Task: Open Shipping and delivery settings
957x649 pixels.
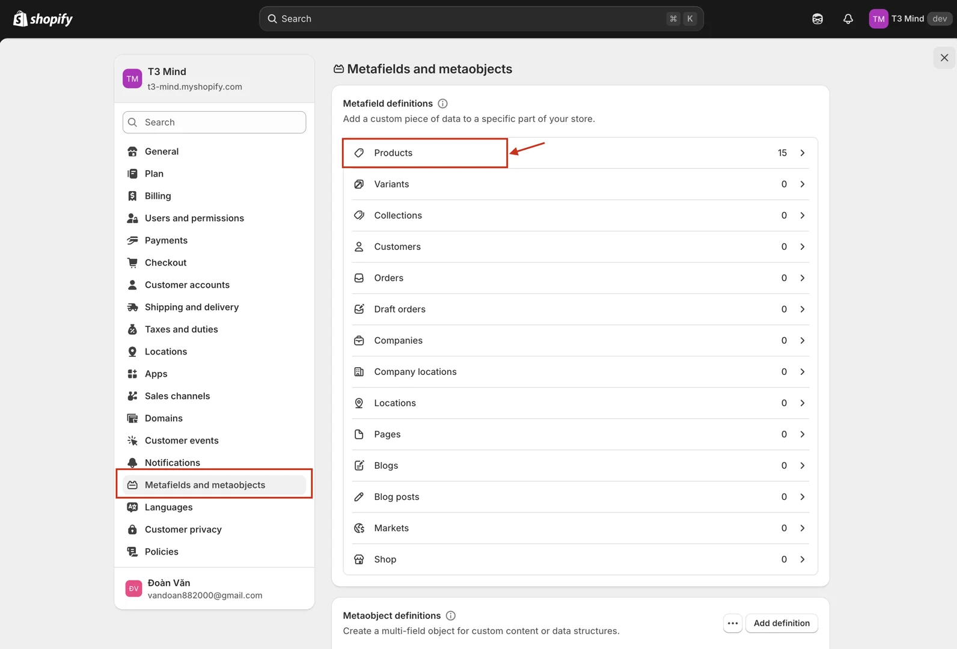Action: click(214, 307)
